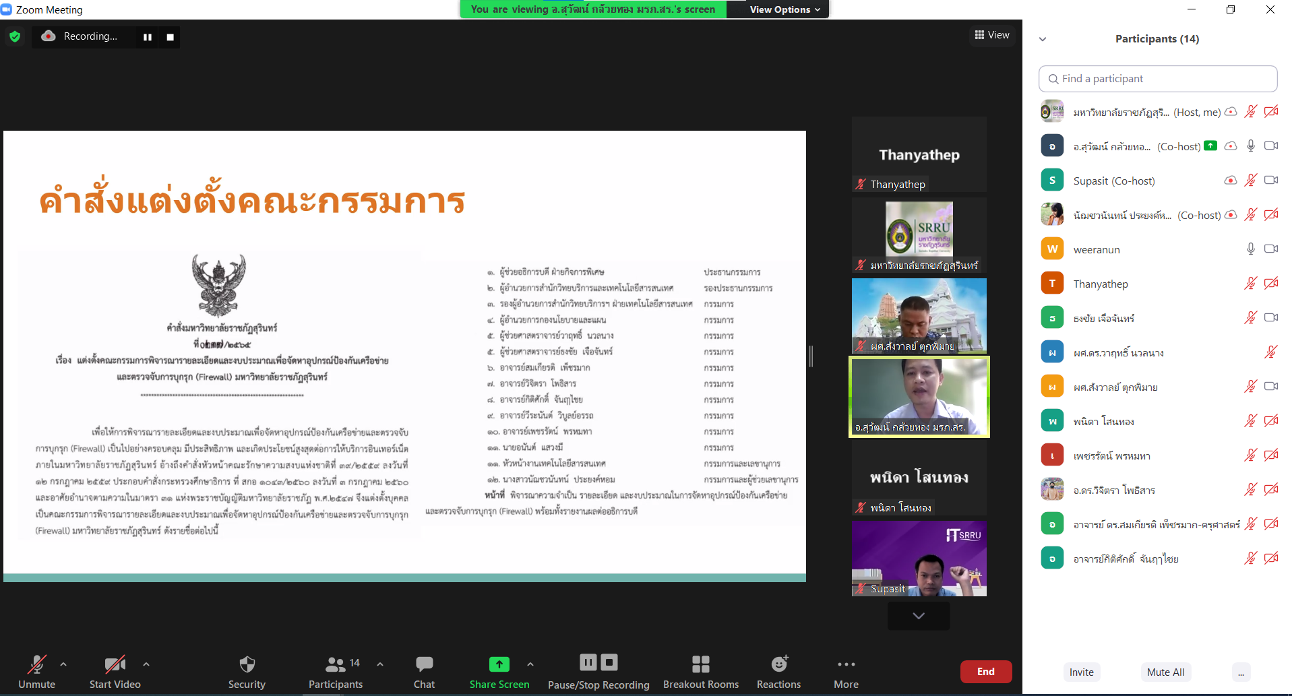Unmute your microphone
1292x696 pixels.
click(36, 672)
